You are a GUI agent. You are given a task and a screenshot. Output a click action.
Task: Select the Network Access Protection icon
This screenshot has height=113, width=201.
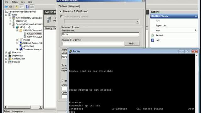21,43
